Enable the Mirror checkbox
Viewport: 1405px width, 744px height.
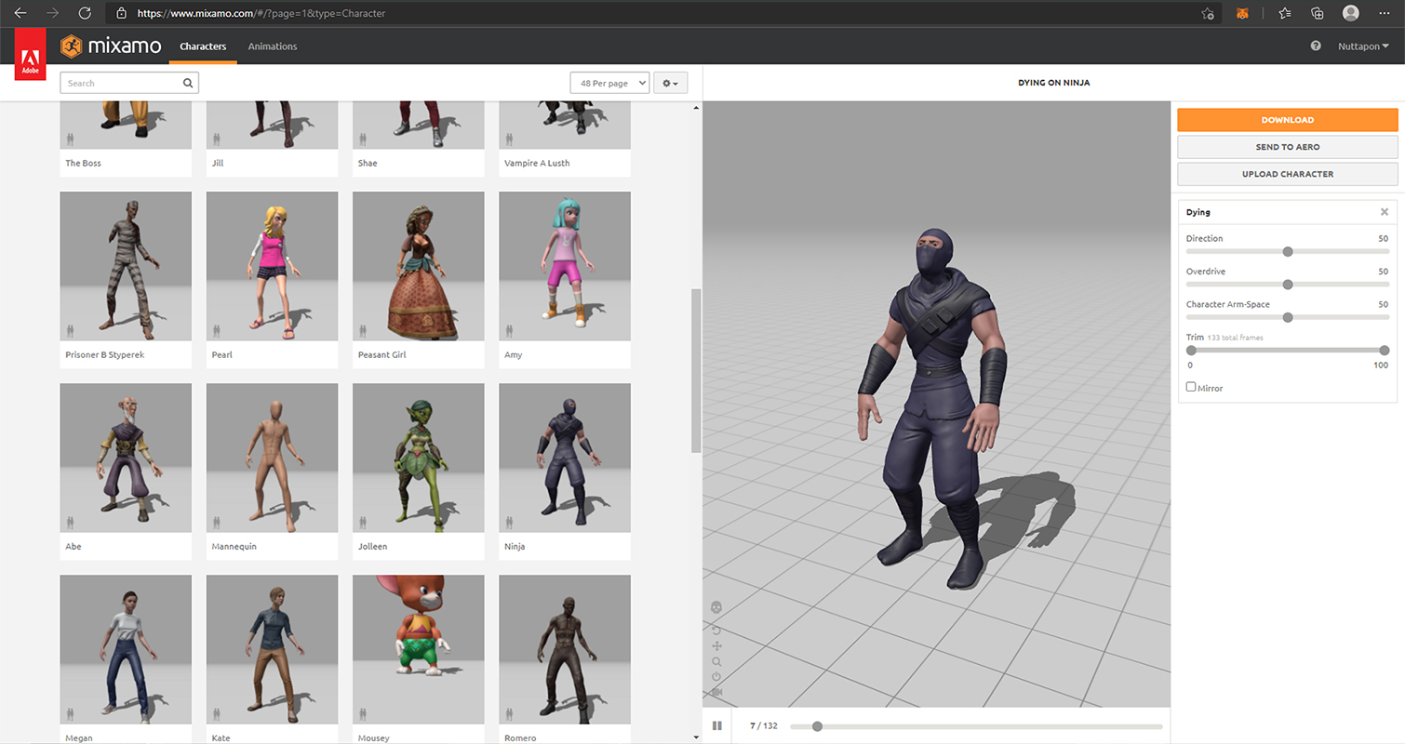1191,387
